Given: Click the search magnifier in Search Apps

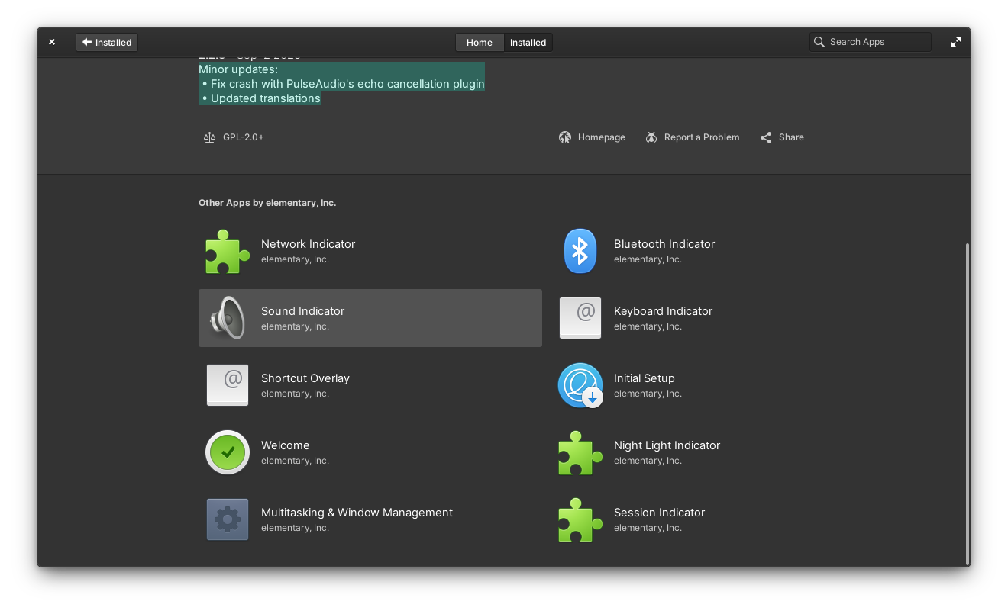Looking at the screenshot, I should tap(819, 42).
